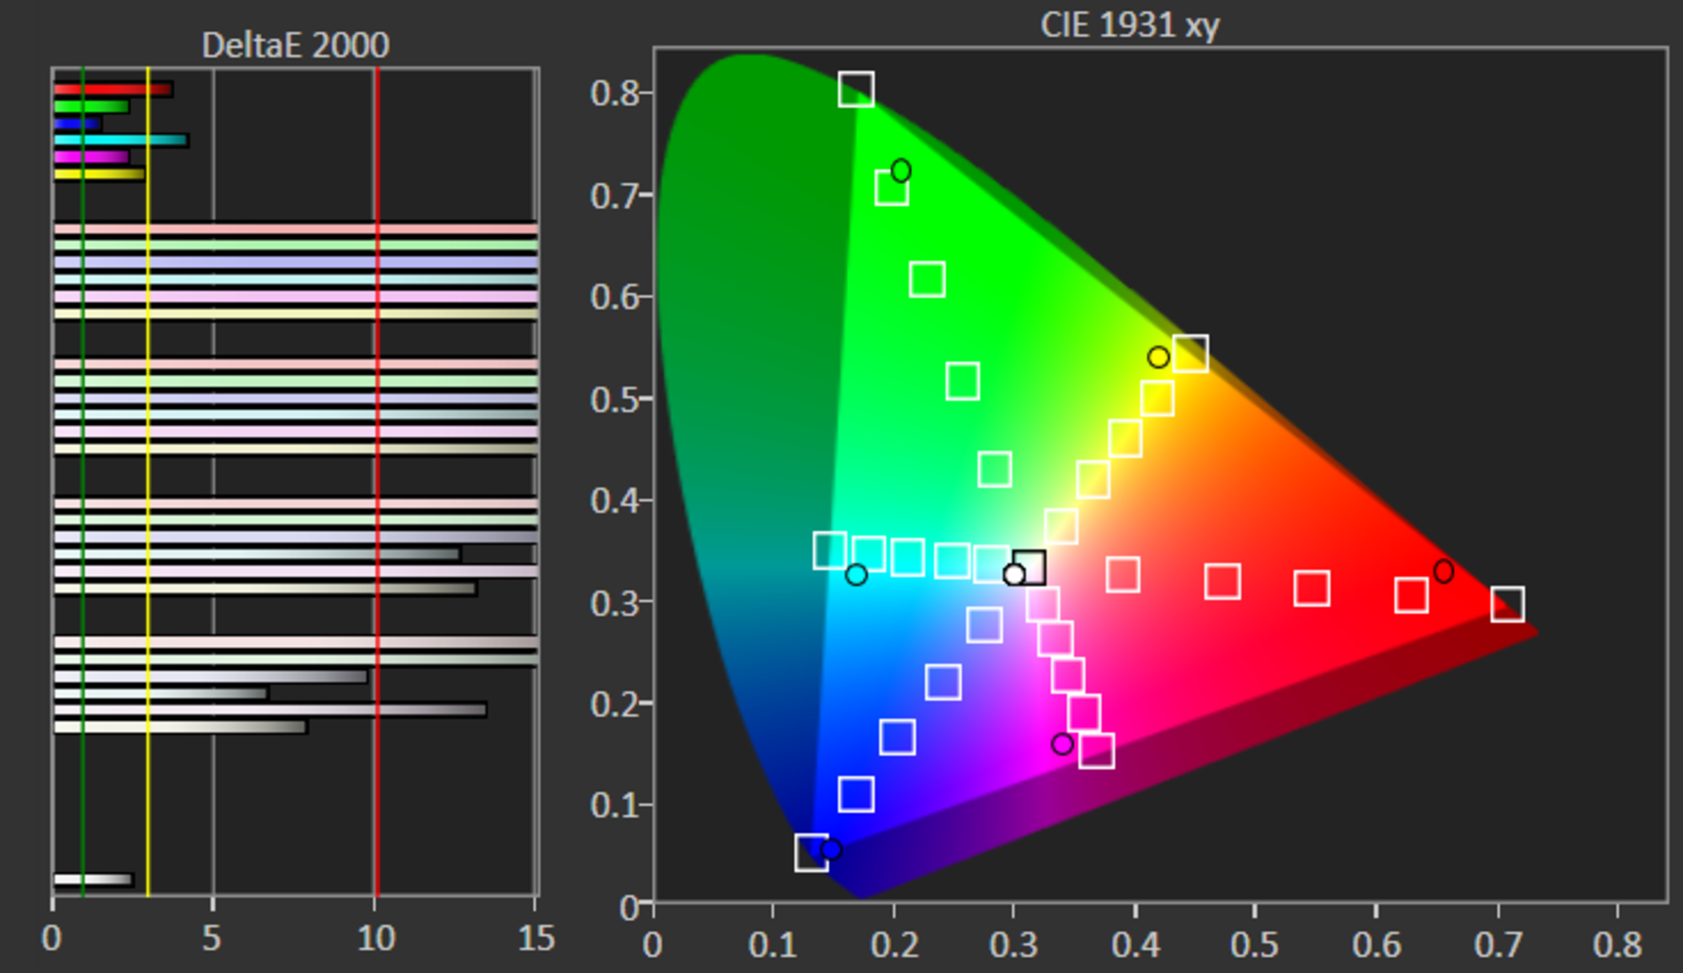Select the measured yellow circle marker
The height and width of the screenshot is (973, 1683).
point(1158,357)
